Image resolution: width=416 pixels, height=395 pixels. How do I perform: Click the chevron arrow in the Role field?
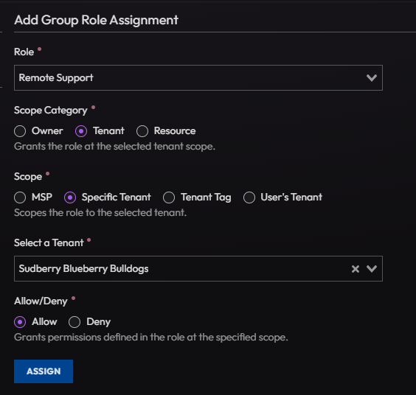click(x=372, y=78)
